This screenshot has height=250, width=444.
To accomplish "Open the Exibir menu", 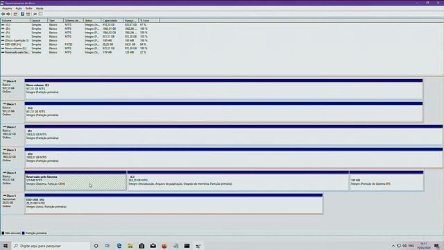I will pyautogui.click(x=29, y=8).
